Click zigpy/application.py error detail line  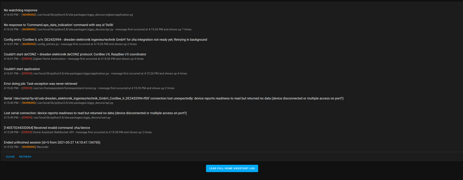point(95,73)
